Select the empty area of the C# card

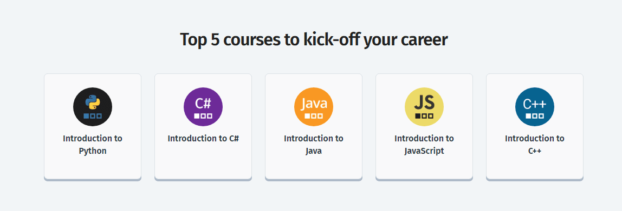(203, 162)
